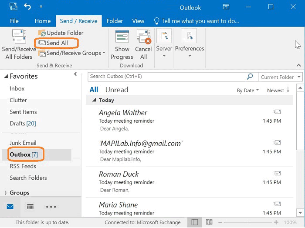Switch to Normal view in the status bar
The height and width of the screenshot is (228, 305).
194,222
